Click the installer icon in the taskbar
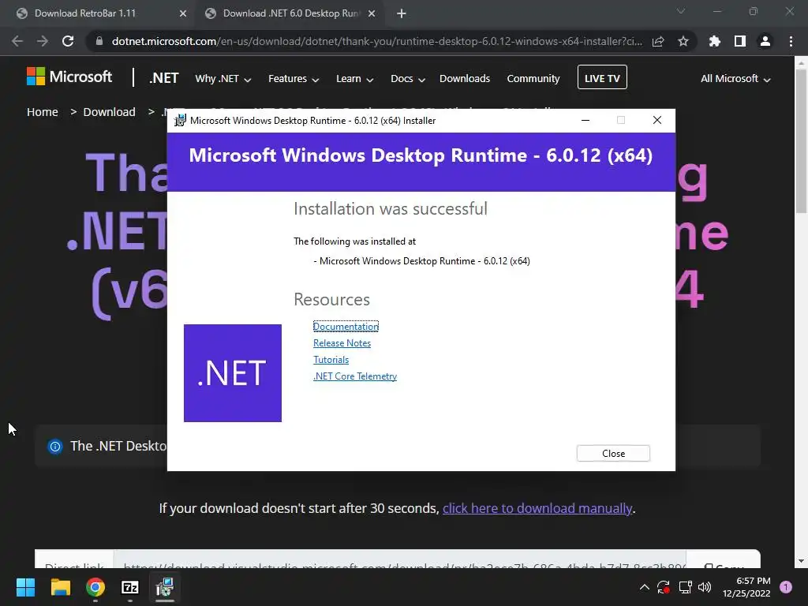The width and height of the screenshot is (808, 606). click(165, 587)
